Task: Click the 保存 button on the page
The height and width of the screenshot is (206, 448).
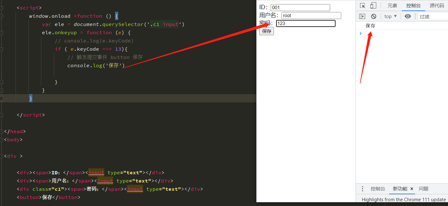Action: click(267, 31)
